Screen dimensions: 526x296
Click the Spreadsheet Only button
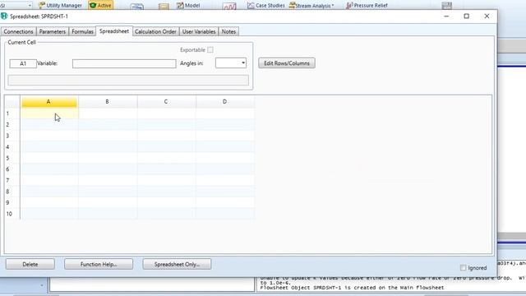coord(177,264)
